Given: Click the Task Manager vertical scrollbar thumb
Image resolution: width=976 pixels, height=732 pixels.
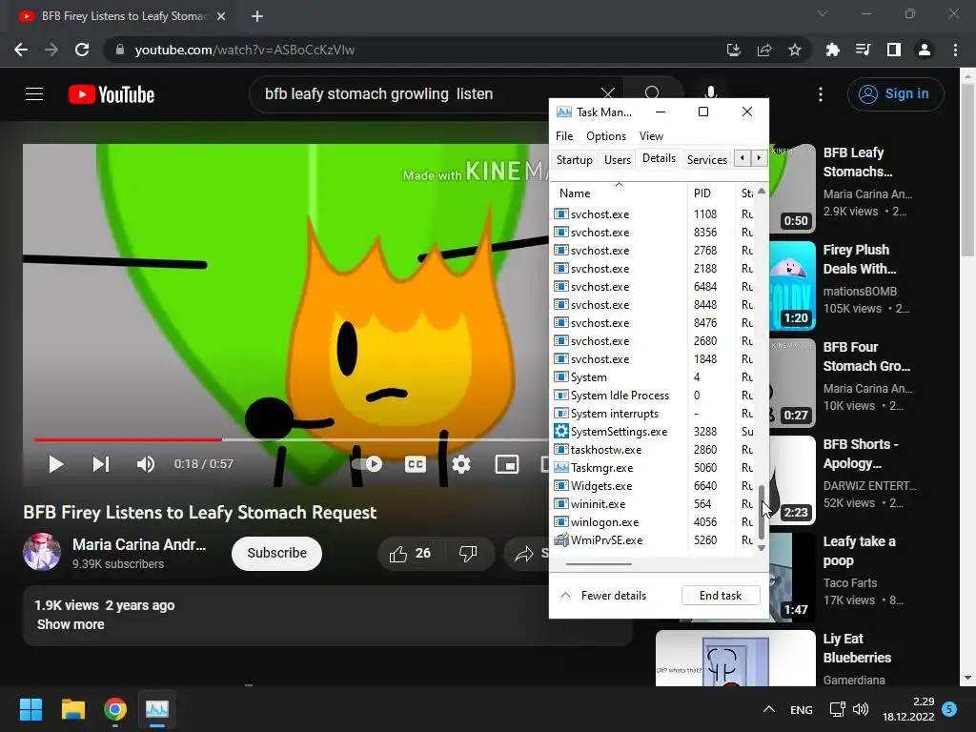Looking at the screenshot, I should 762,511.
